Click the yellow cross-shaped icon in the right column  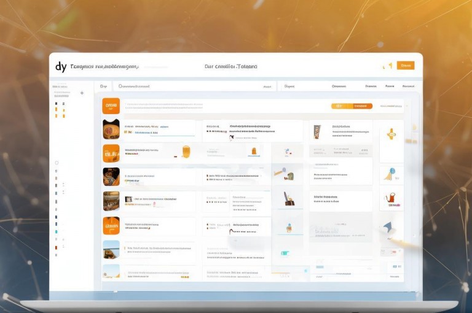coord(391,134)
